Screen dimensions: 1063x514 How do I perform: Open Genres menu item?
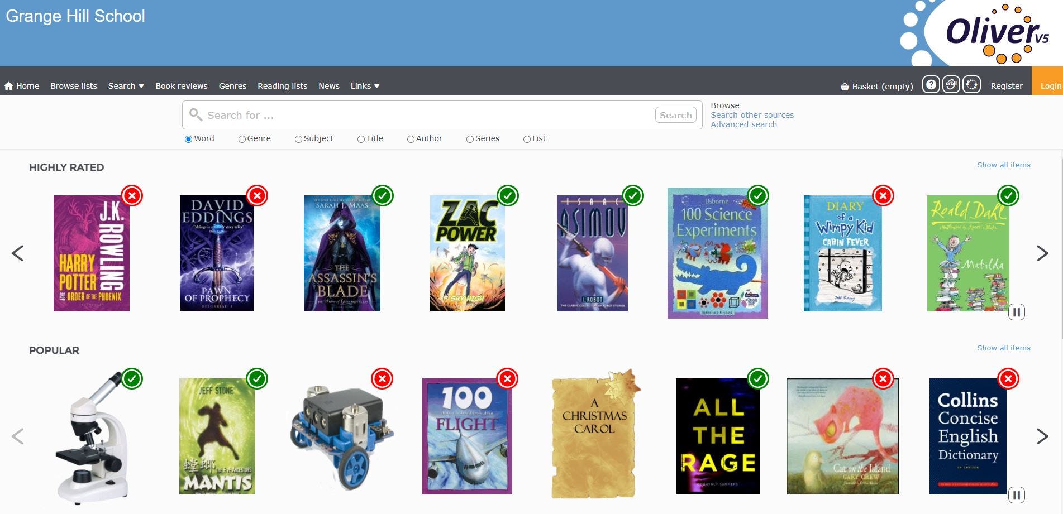coord(232,86)
